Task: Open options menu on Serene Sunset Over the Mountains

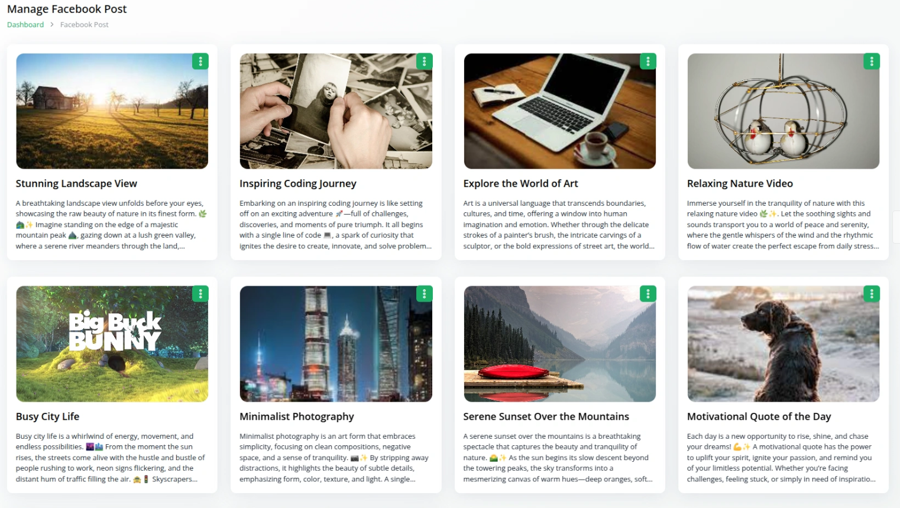Action: (648, 294)
